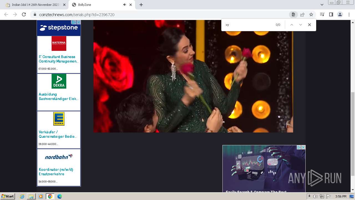Screen dimensions: 355x200
Task: Close the find bar
Action: pos(309,25)
